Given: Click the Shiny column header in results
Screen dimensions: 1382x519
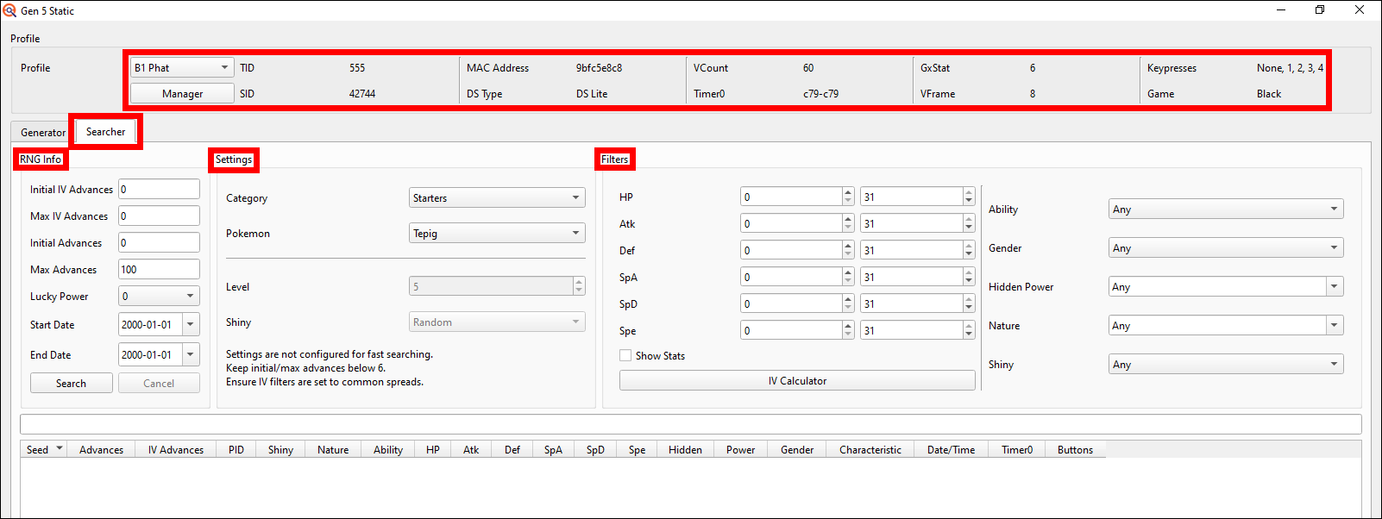Looking at the screenshot, I should (280, 449).
